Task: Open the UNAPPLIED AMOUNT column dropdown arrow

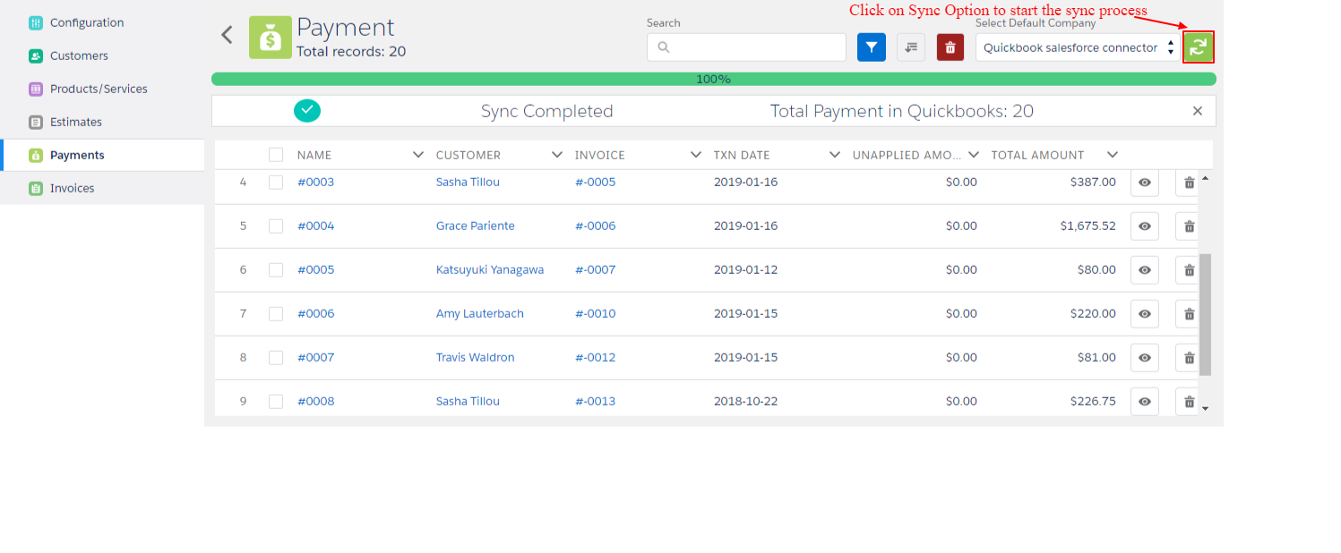Action: click(x=974, y=155)
